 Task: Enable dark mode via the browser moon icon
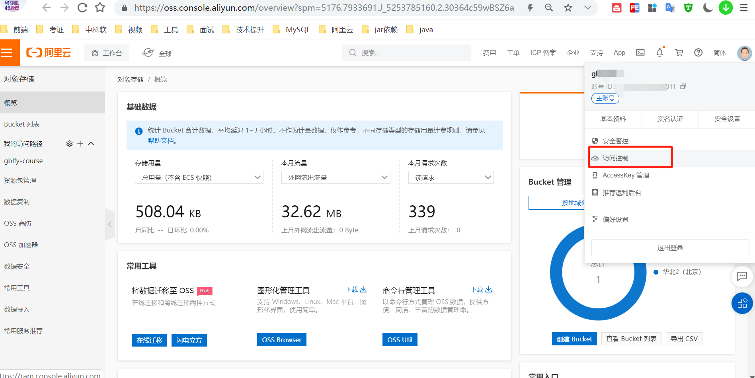click(x=708, y=8)
